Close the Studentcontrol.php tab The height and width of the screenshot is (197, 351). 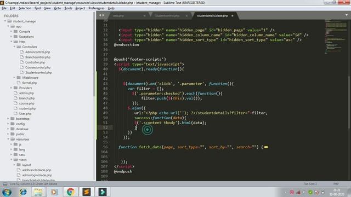tap(186, 16)
